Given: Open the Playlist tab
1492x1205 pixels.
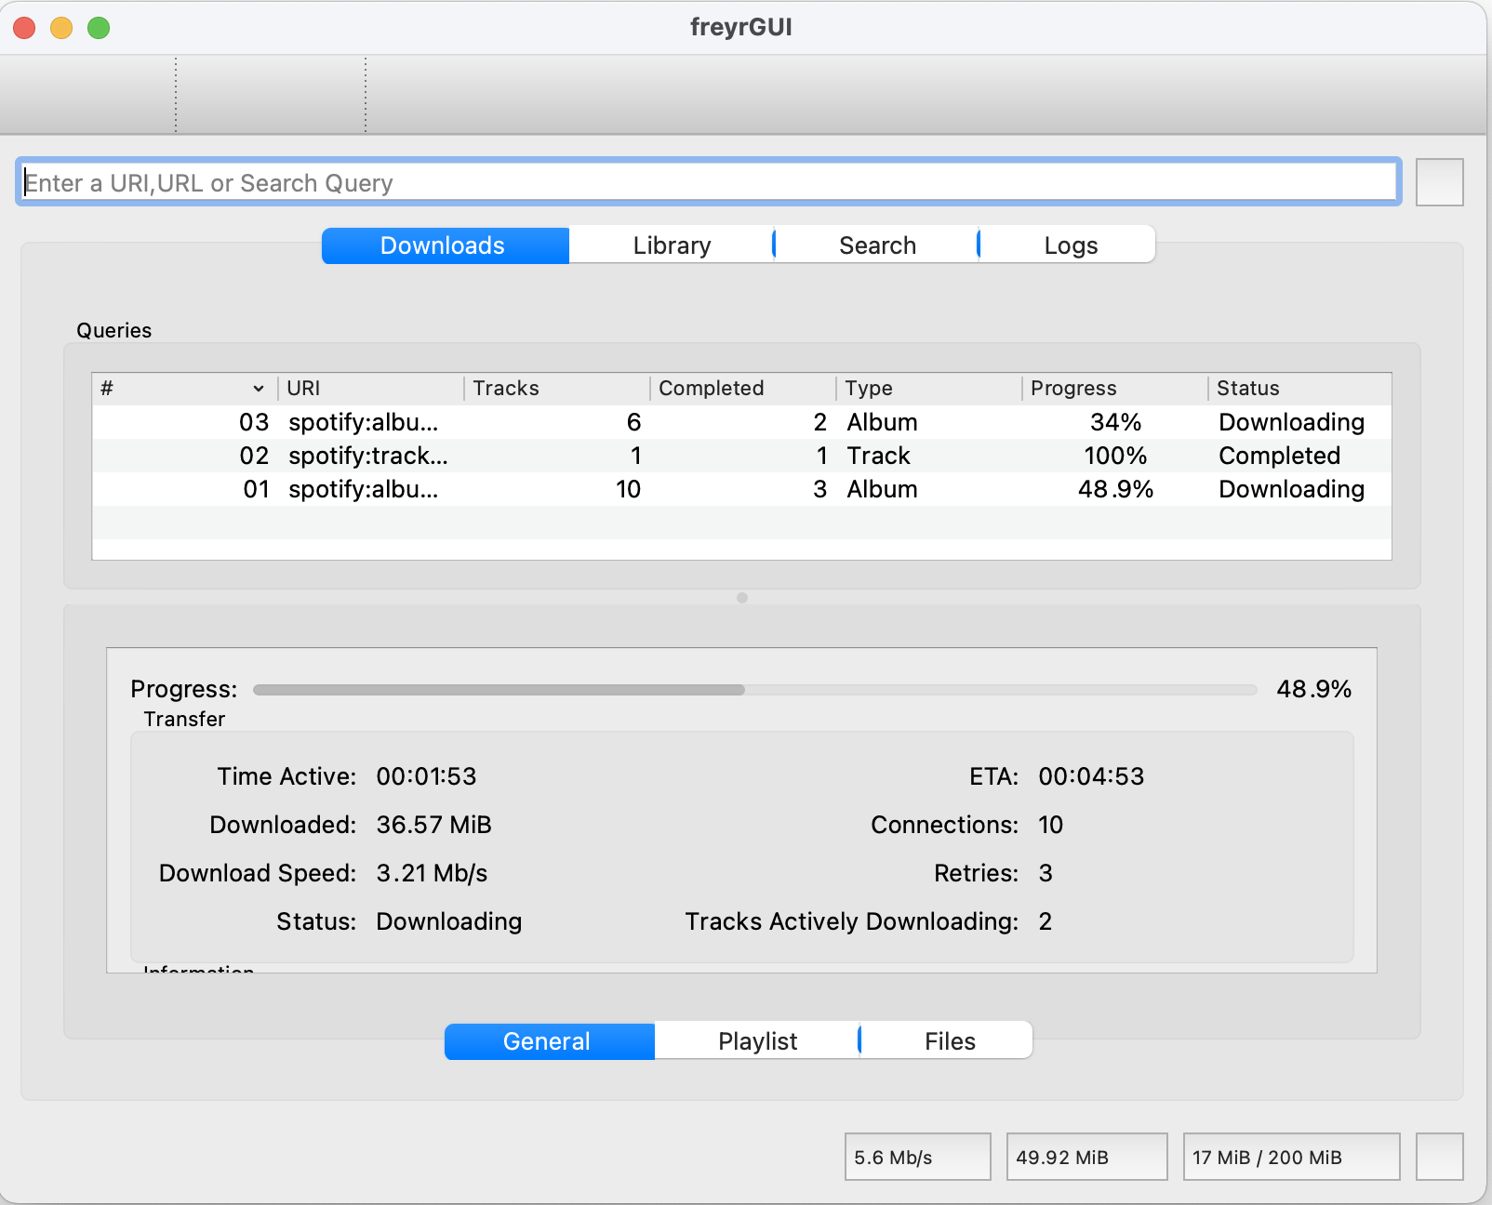Looking at the screenshot, I should 756,1040.
